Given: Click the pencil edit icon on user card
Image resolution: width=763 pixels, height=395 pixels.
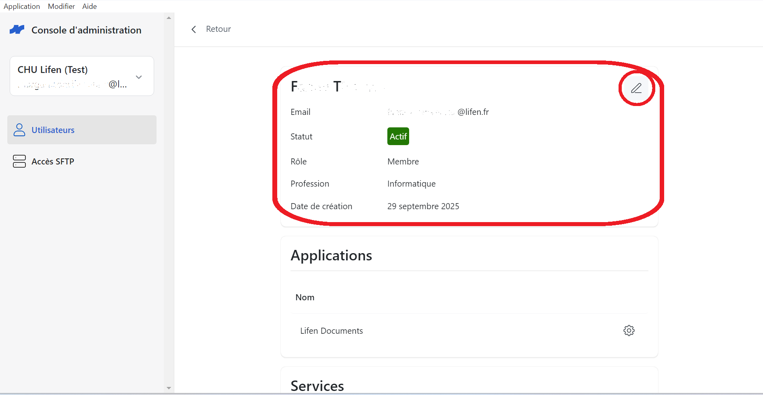Looking at the screenshot, I should 636,88.
